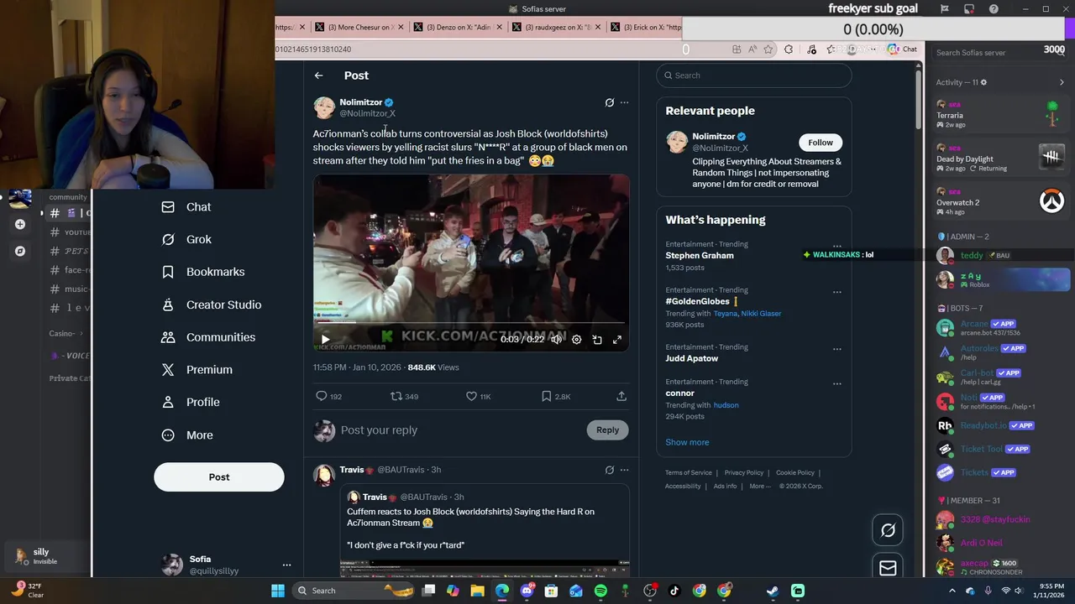This screenshot has width=1075, height=604.
Task: Open Travis's Grok icon on reply
Action: point(610,470)
